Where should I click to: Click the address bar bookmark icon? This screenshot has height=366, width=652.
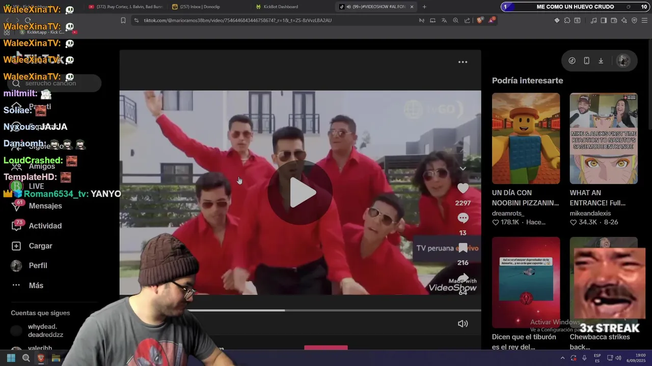click(x=123, y=20)
